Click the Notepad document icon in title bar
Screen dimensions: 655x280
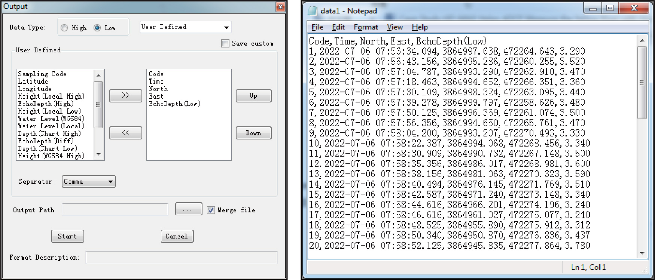[312, 10]
